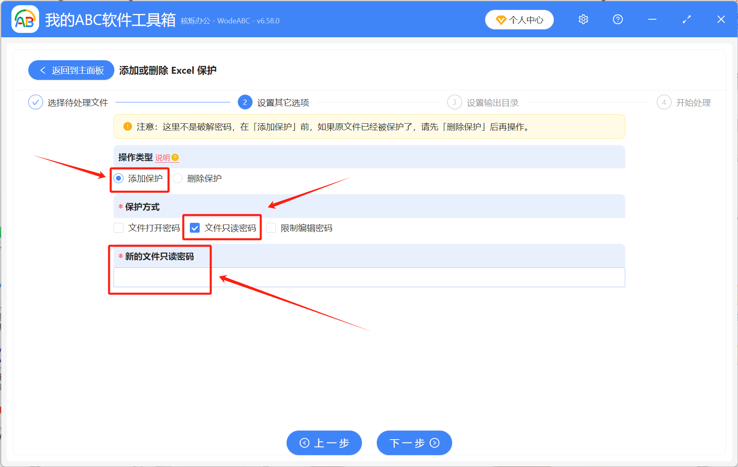Image resolution: width=738 pixels, height=467 pixels.
Task: Click the completed checkmark on 选择待处理文件 step
Action: tap(36, 102)
